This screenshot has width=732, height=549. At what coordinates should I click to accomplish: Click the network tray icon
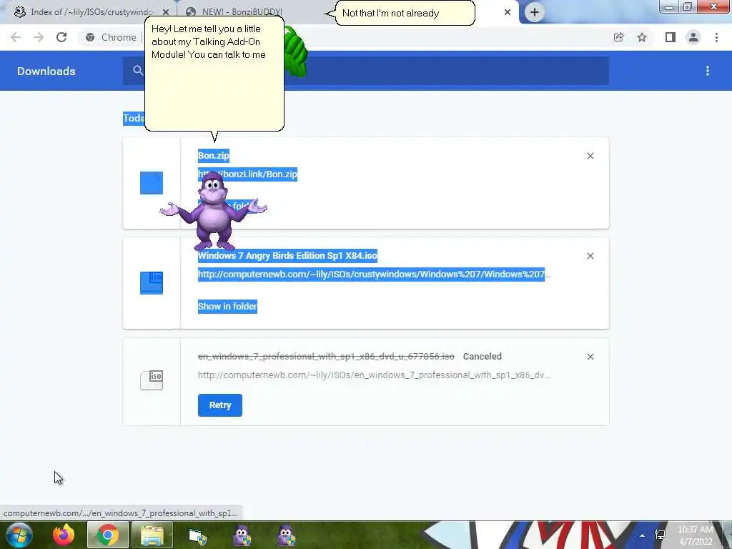660,535
